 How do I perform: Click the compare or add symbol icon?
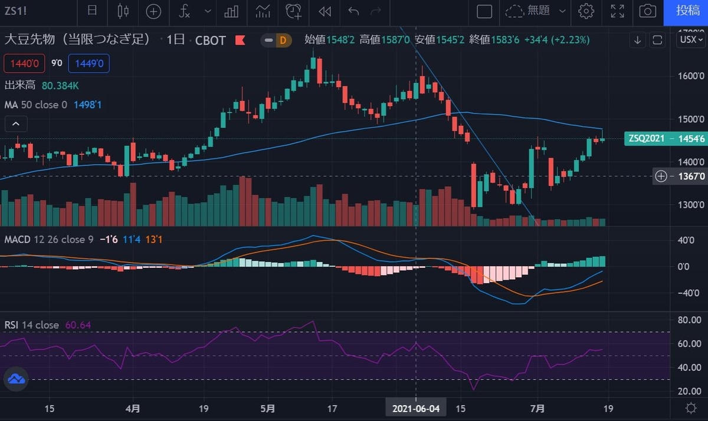(153, 11)
